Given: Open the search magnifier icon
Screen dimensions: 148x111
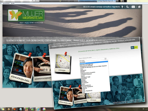Looking at the screenshot, I should point(127,7).
